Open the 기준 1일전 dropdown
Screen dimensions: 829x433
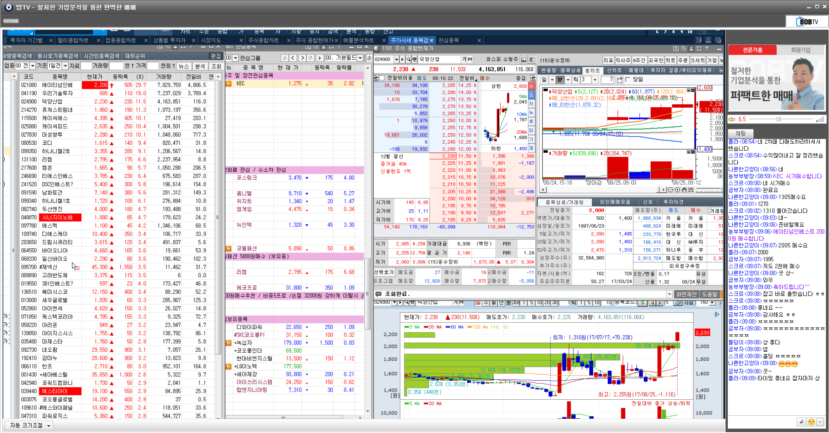point(65,66)
